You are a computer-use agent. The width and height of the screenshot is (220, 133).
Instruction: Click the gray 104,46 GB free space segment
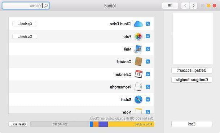60,124
